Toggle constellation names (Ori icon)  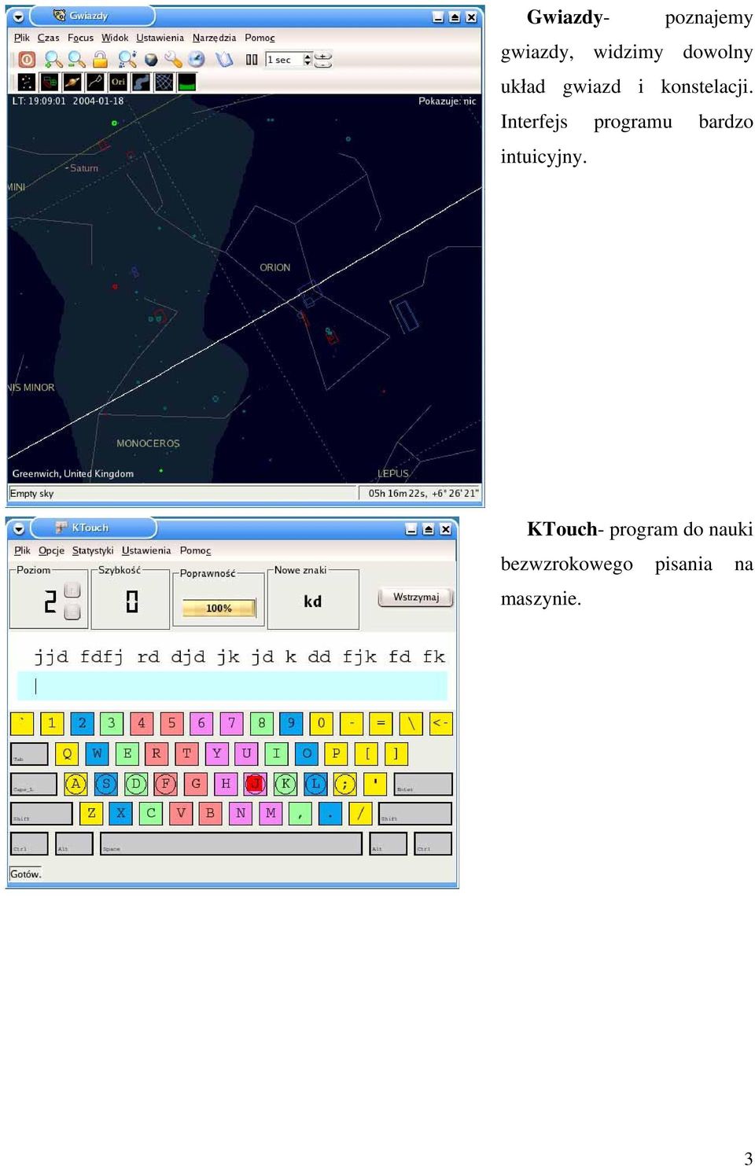118,82
